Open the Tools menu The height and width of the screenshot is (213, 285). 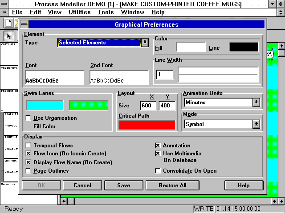click(106, 12)
